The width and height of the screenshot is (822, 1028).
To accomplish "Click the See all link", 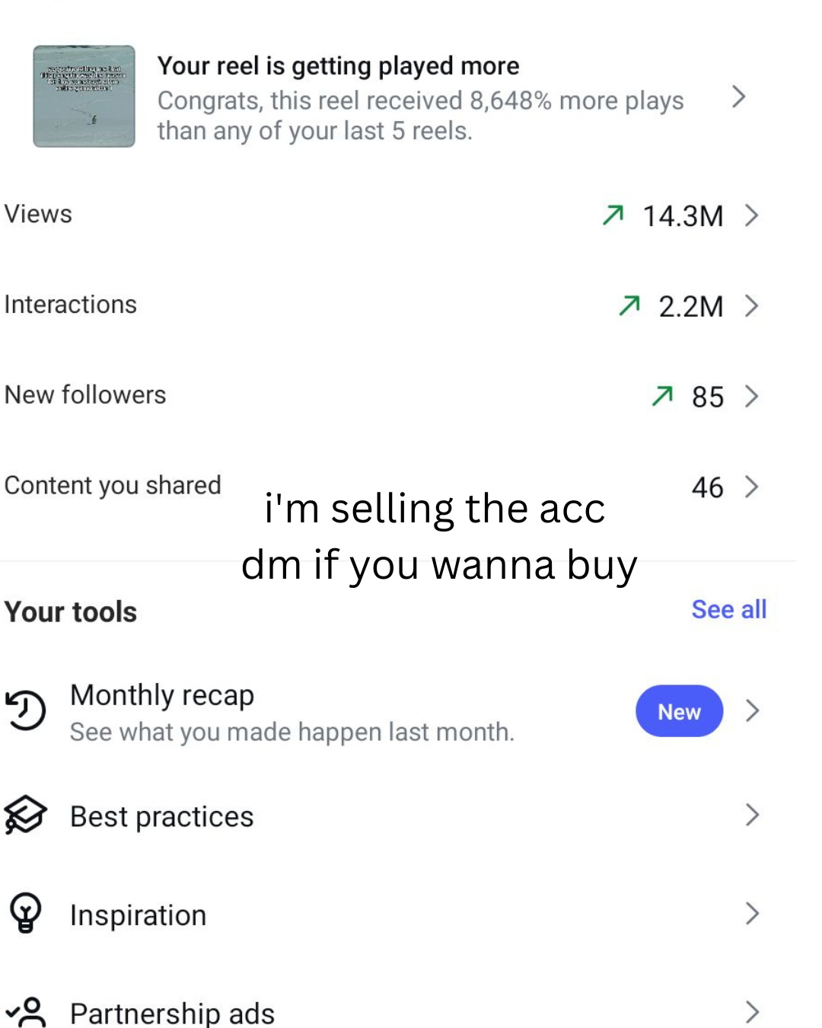I will click(728, 609).
